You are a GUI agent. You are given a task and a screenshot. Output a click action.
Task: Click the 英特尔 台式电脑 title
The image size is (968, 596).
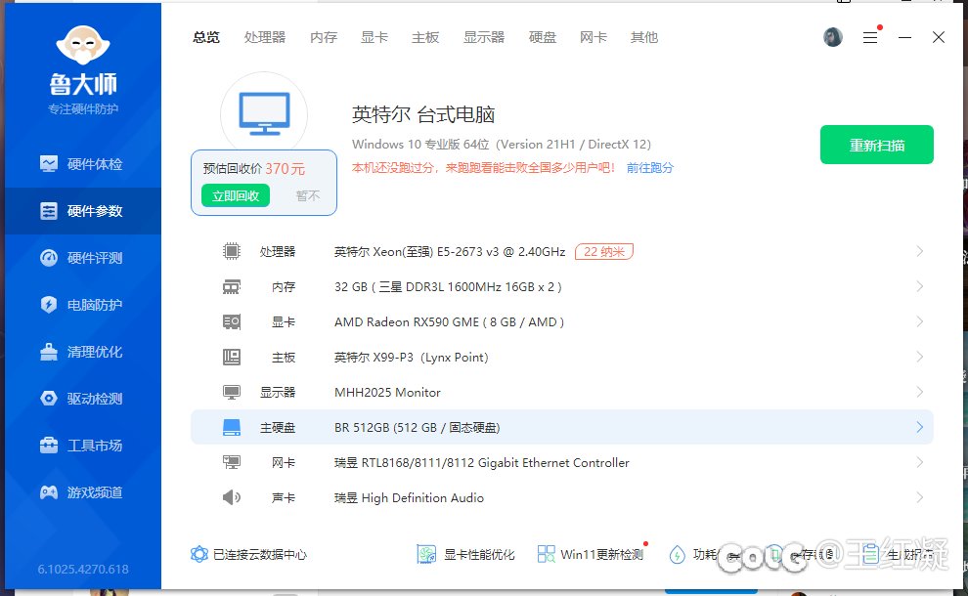[422, 114]
